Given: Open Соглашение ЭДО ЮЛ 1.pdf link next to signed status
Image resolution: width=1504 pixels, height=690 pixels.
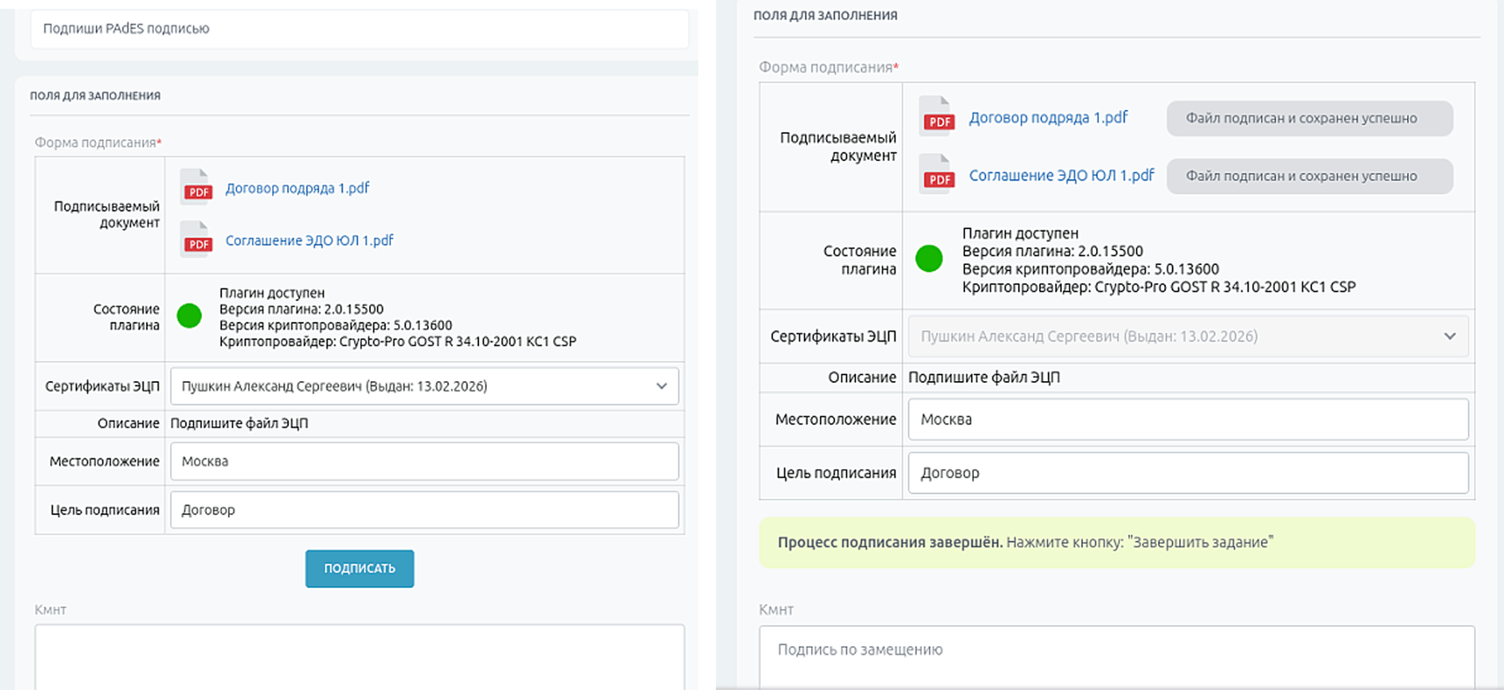Looking at the screenshot, I should 1061,175.
